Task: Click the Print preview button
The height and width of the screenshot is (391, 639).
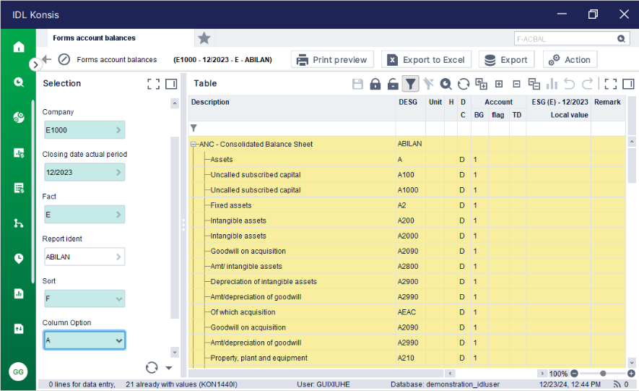Action: tap(332, 59)
